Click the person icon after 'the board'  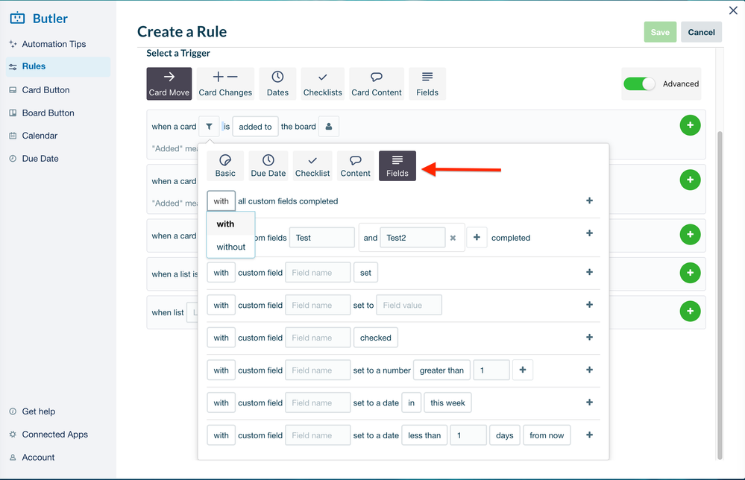click(329, 126)
